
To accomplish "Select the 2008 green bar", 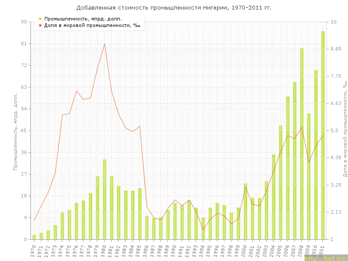I will [301, 144].
